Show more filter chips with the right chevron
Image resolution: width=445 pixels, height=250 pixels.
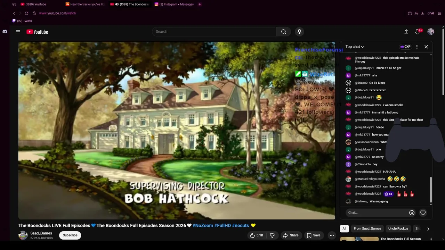pyautogui.click(x=428, y=229)
